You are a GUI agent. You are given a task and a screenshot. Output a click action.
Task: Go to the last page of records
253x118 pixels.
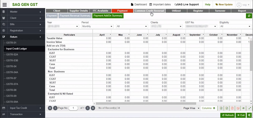pyautogui.click(x=93, y=108)
